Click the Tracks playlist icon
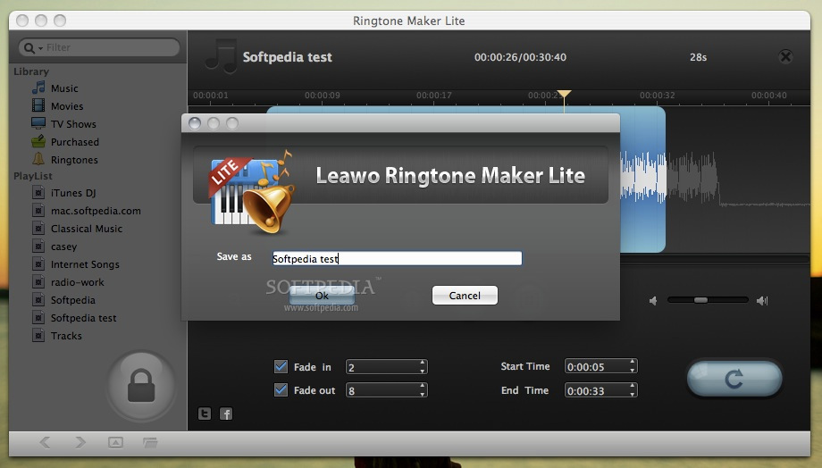Viewport: 822px width, 468px height. 38,335
